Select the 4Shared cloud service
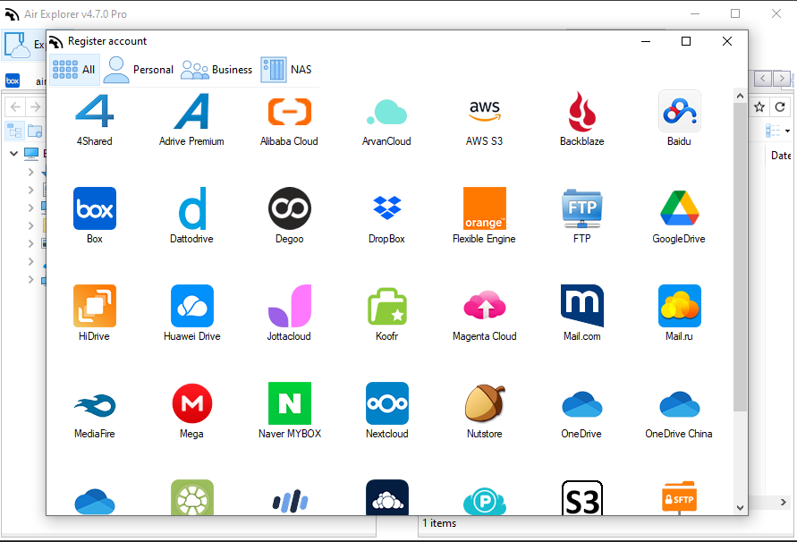Screen dimensions: 797x542 click(95, 120)
